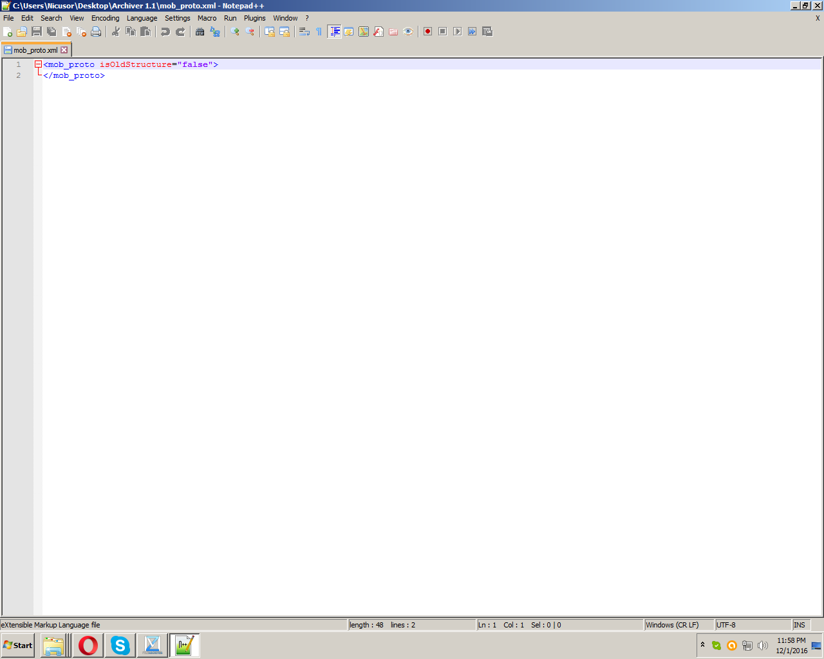Click line number 2 in the margin
This screenshot has width=824, height=659.
[19, 75]
